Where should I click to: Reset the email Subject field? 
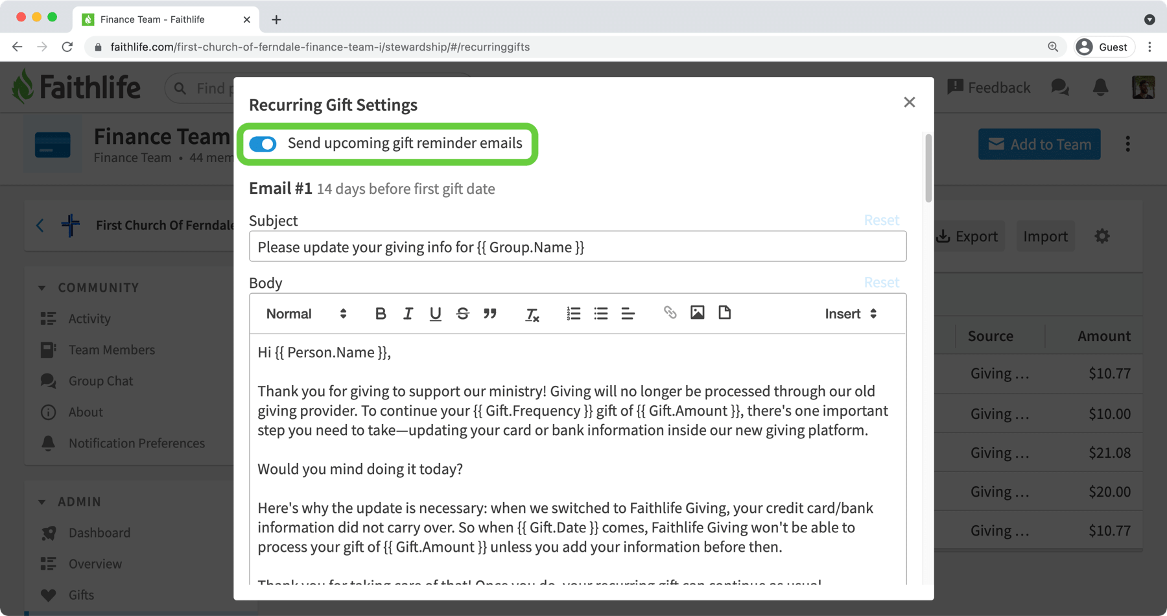click(x=881, y=220)
